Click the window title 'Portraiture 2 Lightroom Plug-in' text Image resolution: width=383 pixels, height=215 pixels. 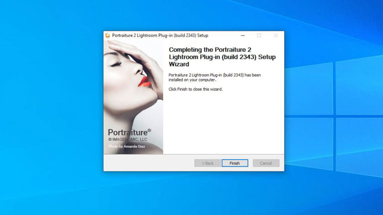[x=160, y=35]
